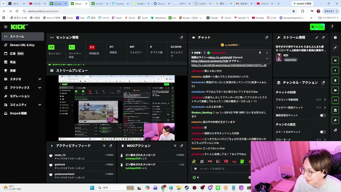Insert the 60 emote in chat
341x192 pixels.
point(218,161)
